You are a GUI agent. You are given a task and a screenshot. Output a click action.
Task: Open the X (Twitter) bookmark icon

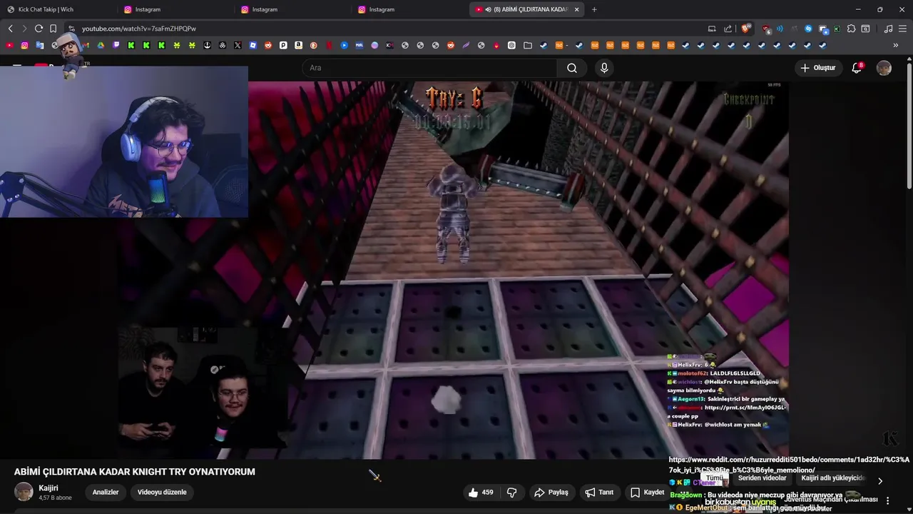point(238,45)
